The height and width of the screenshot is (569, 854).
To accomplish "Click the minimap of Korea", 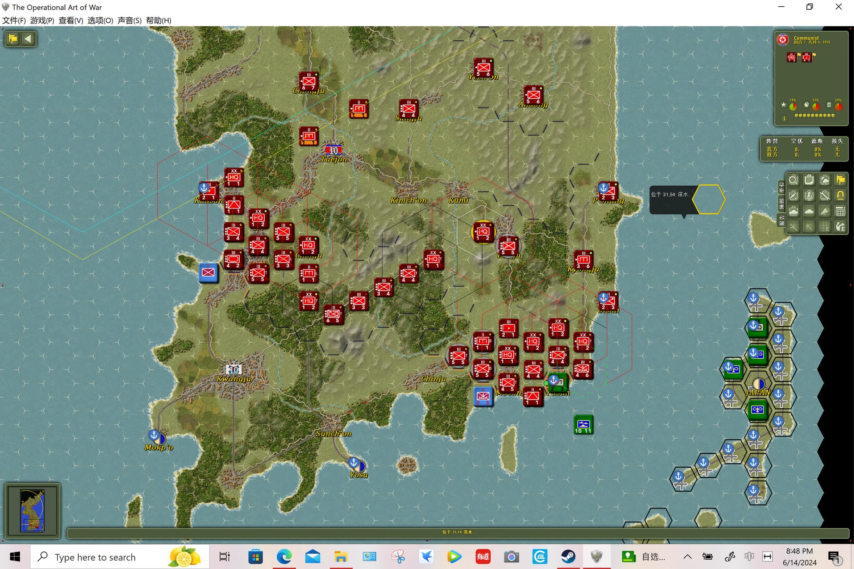I will click(x=32, y=510).
